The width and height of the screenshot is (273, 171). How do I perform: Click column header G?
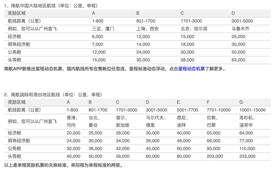click(241, 102)
